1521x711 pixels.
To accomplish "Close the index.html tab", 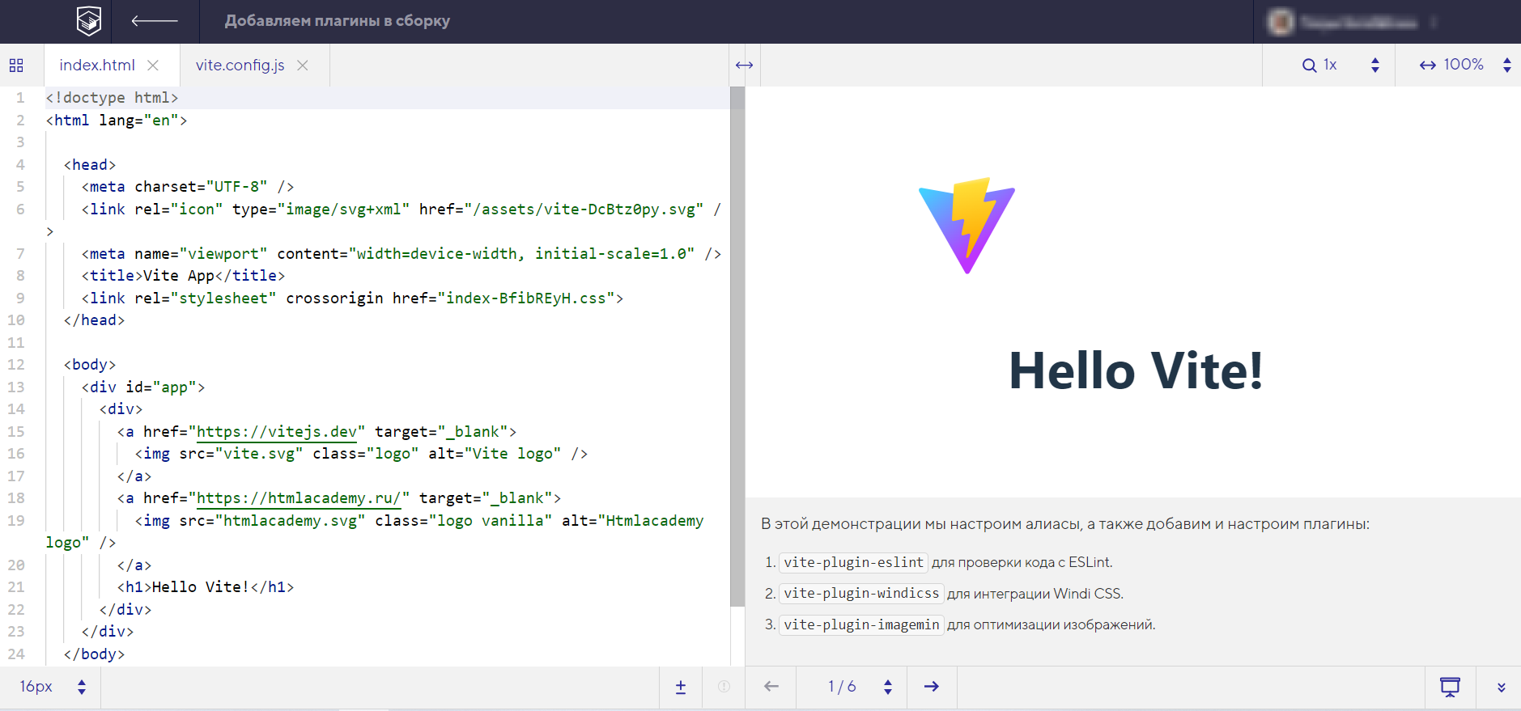I will 153,65.
